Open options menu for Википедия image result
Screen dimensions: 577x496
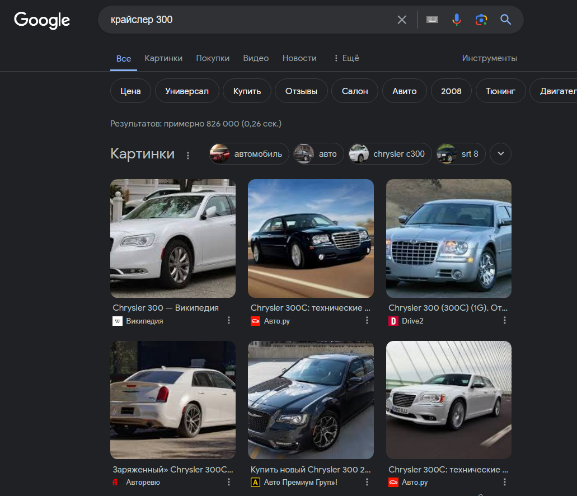click(x=229, y=321)
